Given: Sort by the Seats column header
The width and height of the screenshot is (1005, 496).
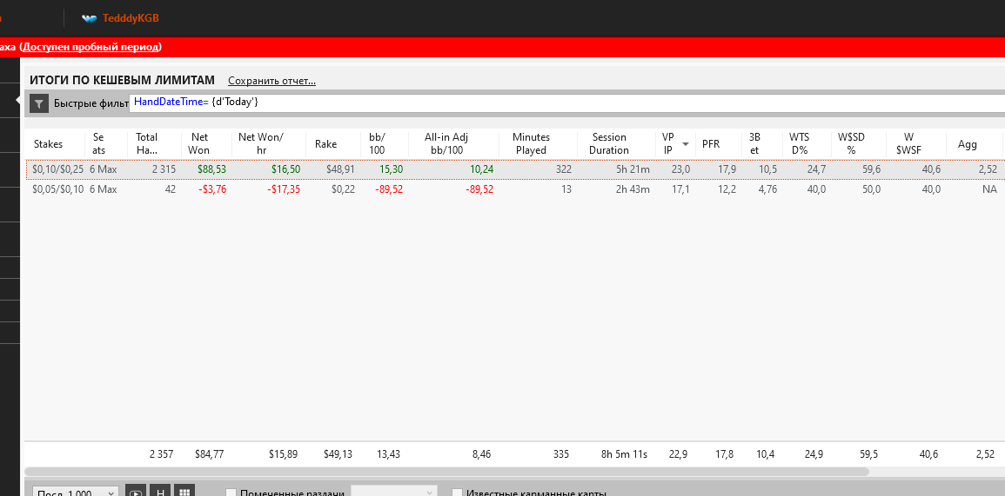Looking at the screenshot, I should click(x=98, y=144).
